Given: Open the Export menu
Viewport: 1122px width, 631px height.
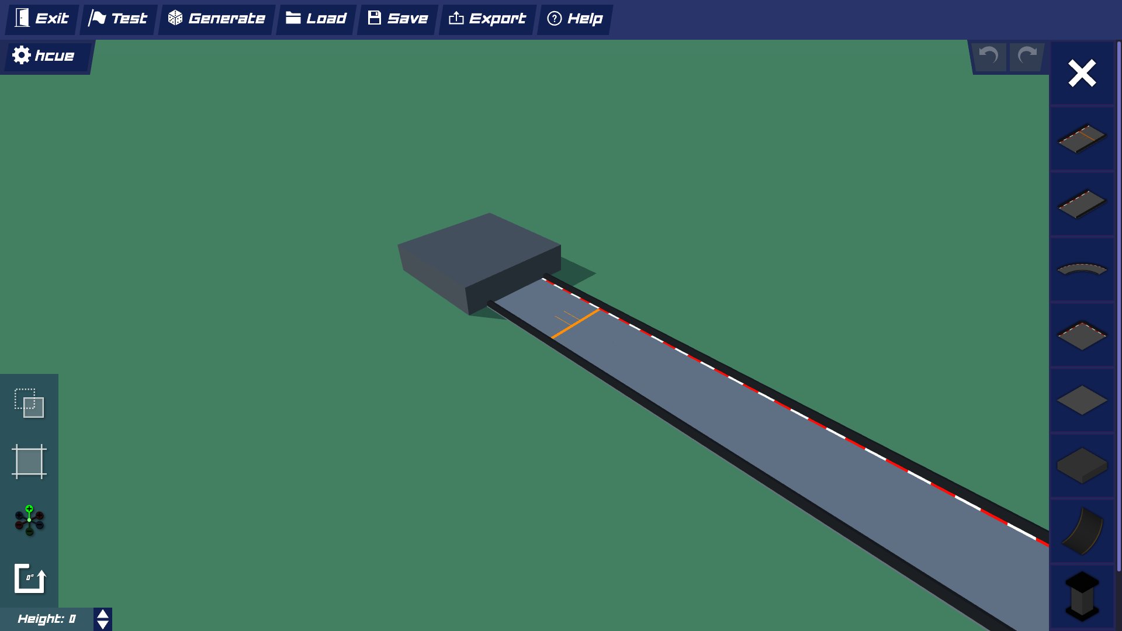Looking at the screenshot, I should (x=487, y=19).
